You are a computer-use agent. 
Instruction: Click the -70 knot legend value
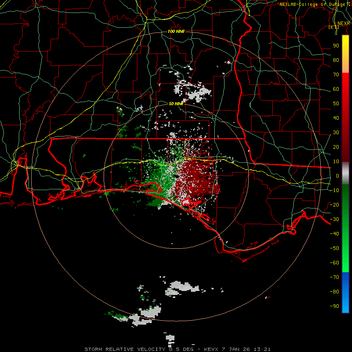[334, 277]
